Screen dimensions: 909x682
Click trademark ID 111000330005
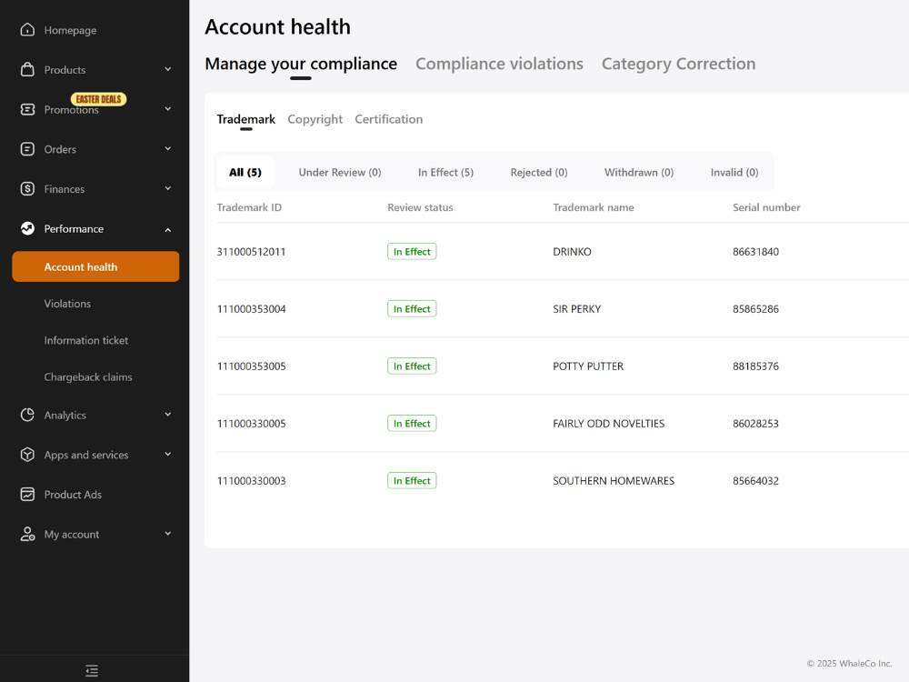(251, 424)
